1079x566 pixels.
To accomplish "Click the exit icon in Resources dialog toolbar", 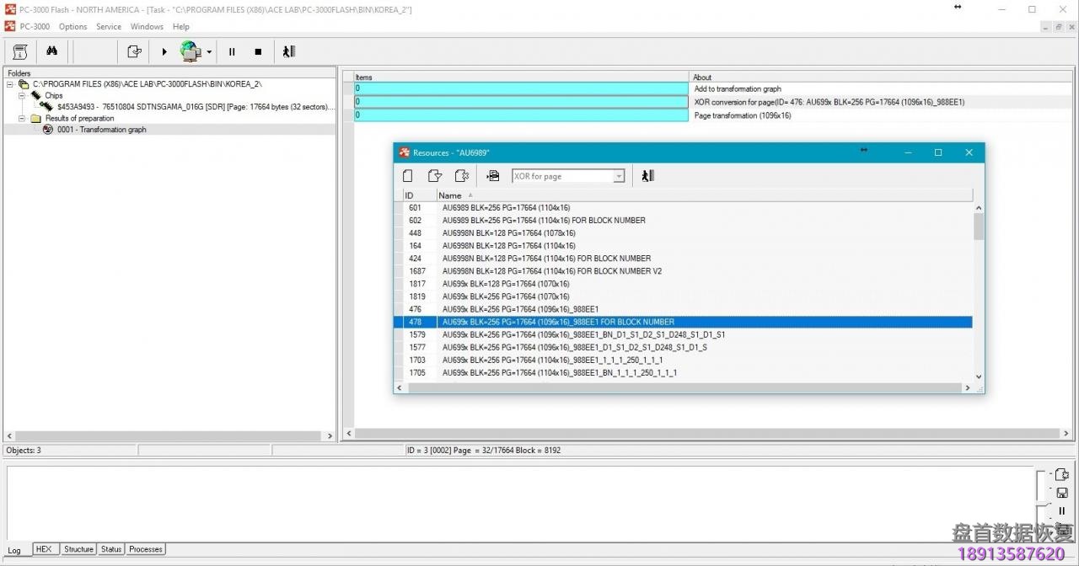I will point(647,176).
